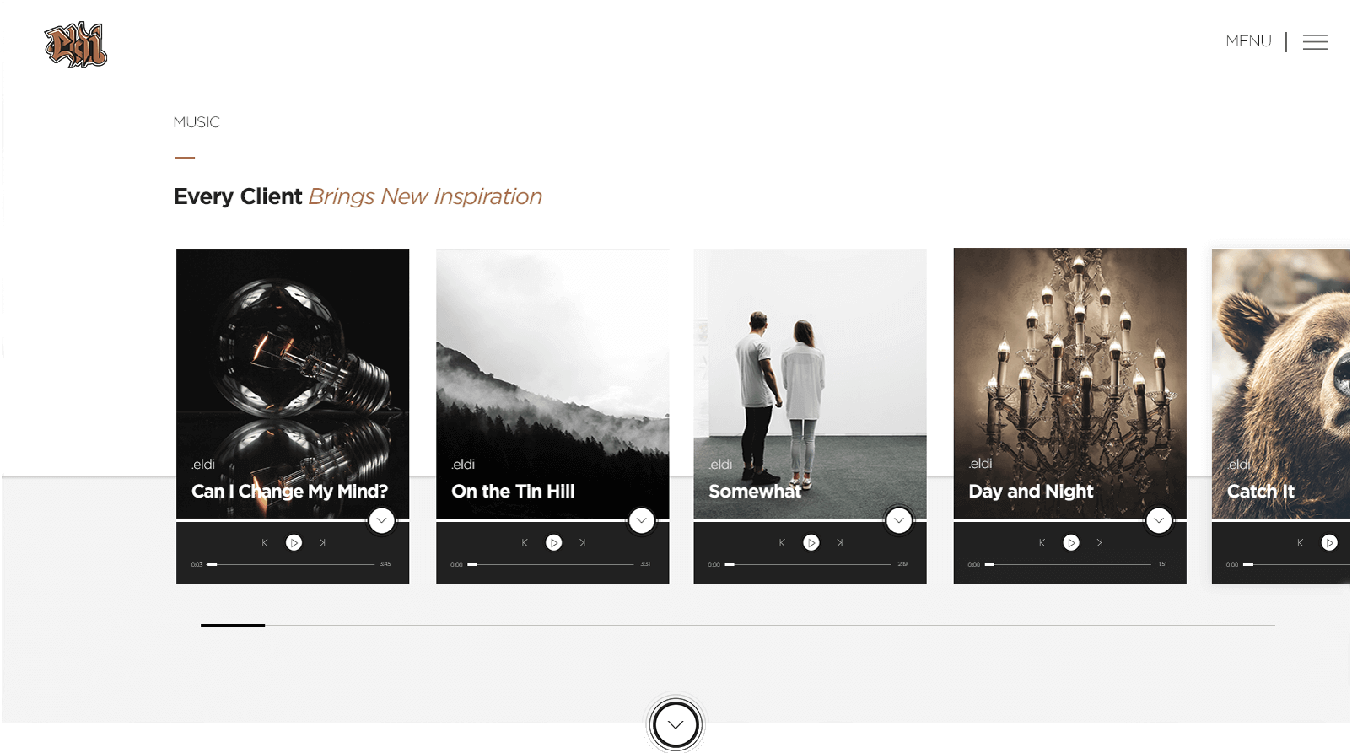Play the Somewhat track

[x=811, y=543]
